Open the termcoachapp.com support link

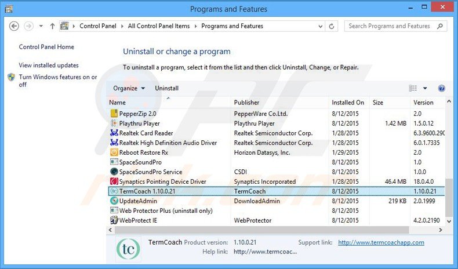point(381,242)
